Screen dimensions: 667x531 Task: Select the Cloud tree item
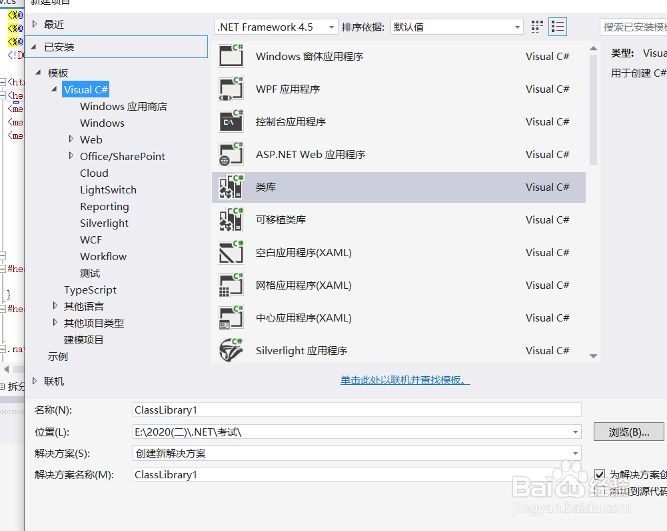[x=94, y=173]
